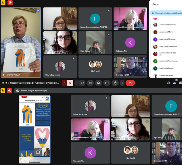Toggle the camera button in call bar
182x165 pixels.
point(83,83)
